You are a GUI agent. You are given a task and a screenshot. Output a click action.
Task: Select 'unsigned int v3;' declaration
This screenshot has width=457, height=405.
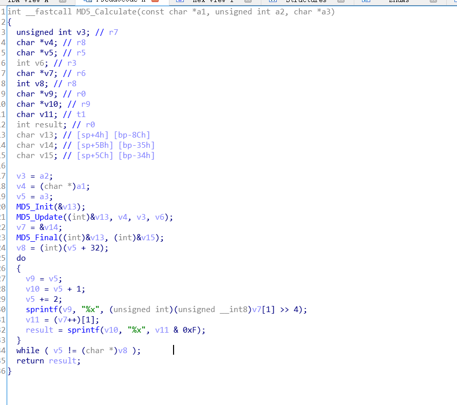coord(53,32)
